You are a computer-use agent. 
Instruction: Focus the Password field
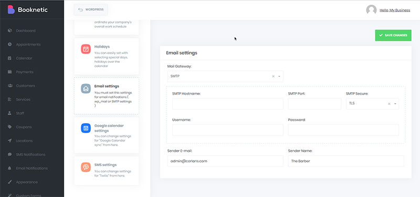tap(343, 130)
